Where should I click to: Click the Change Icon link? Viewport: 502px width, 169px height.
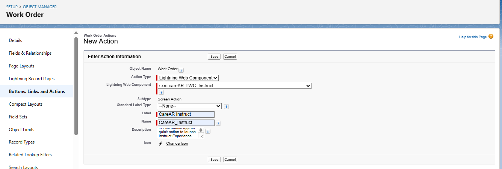[177, 144]
